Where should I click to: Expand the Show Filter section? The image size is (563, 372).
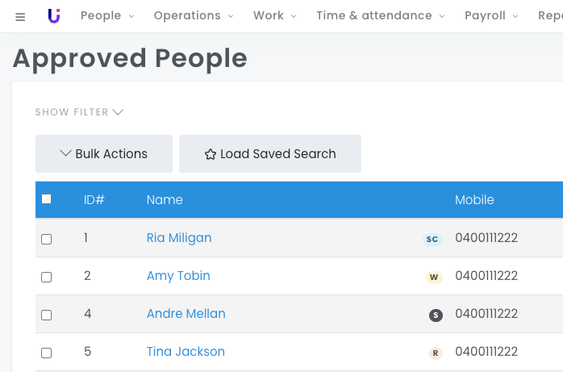click(78, 112)
